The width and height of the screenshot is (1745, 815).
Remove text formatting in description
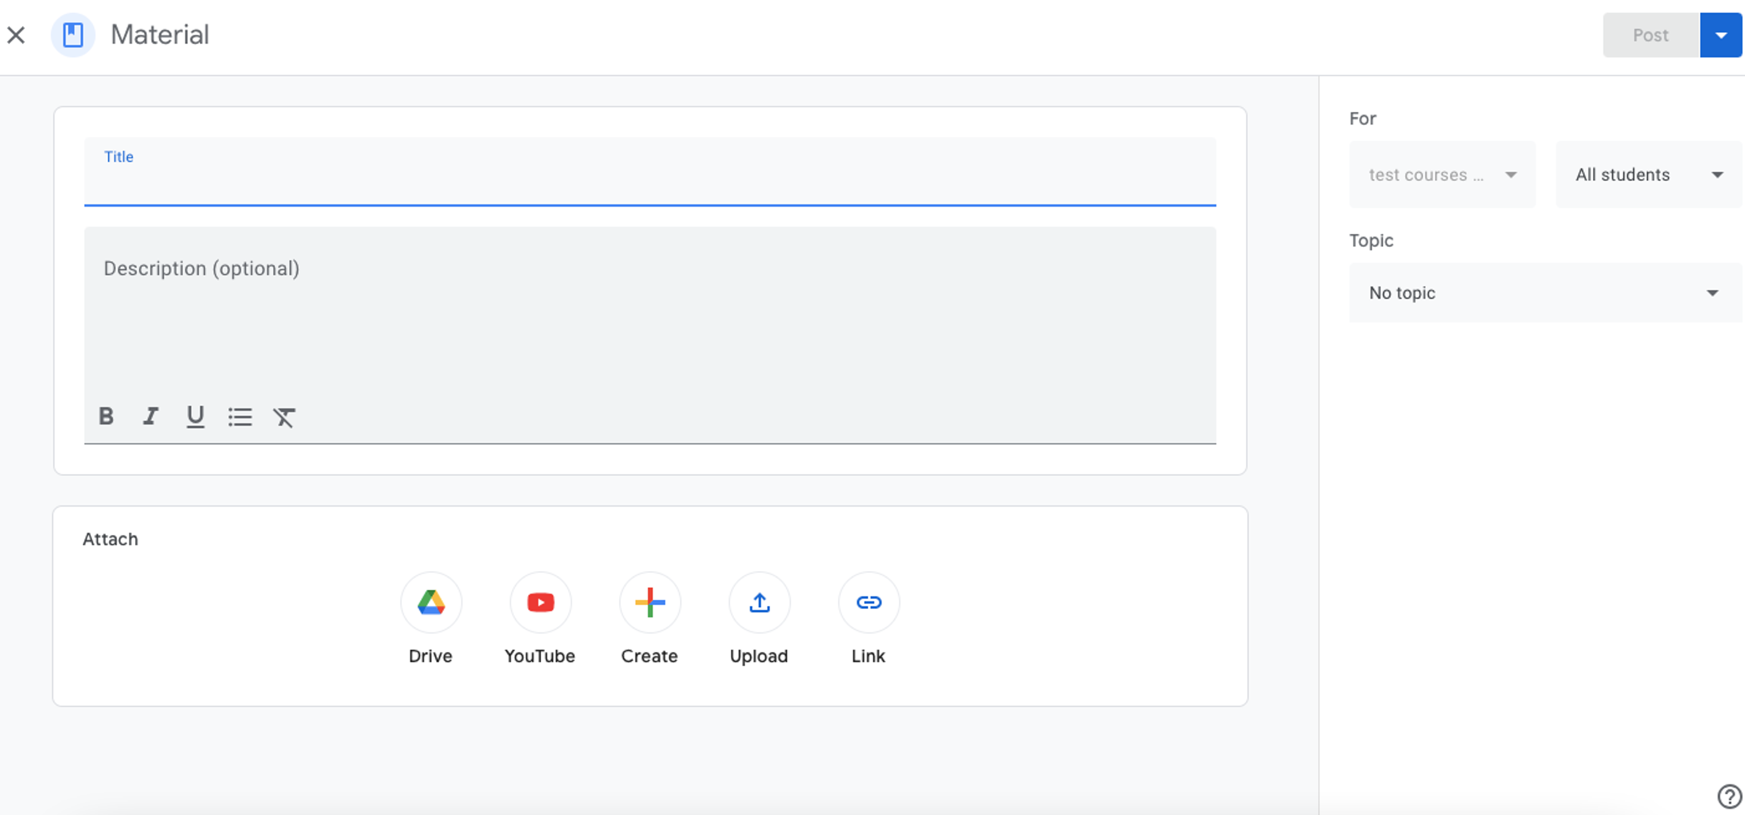coord(284,417)
